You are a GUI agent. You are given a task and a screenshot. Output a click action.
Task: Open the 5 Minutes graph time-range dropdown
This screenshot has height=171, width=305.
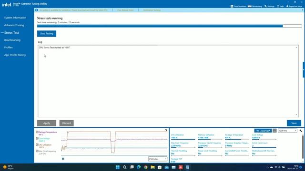(x=158, y=159)
